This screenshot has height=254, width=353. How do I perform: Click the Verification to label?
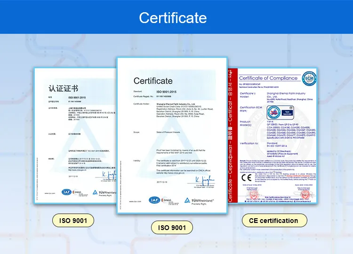tap(249, 143)
